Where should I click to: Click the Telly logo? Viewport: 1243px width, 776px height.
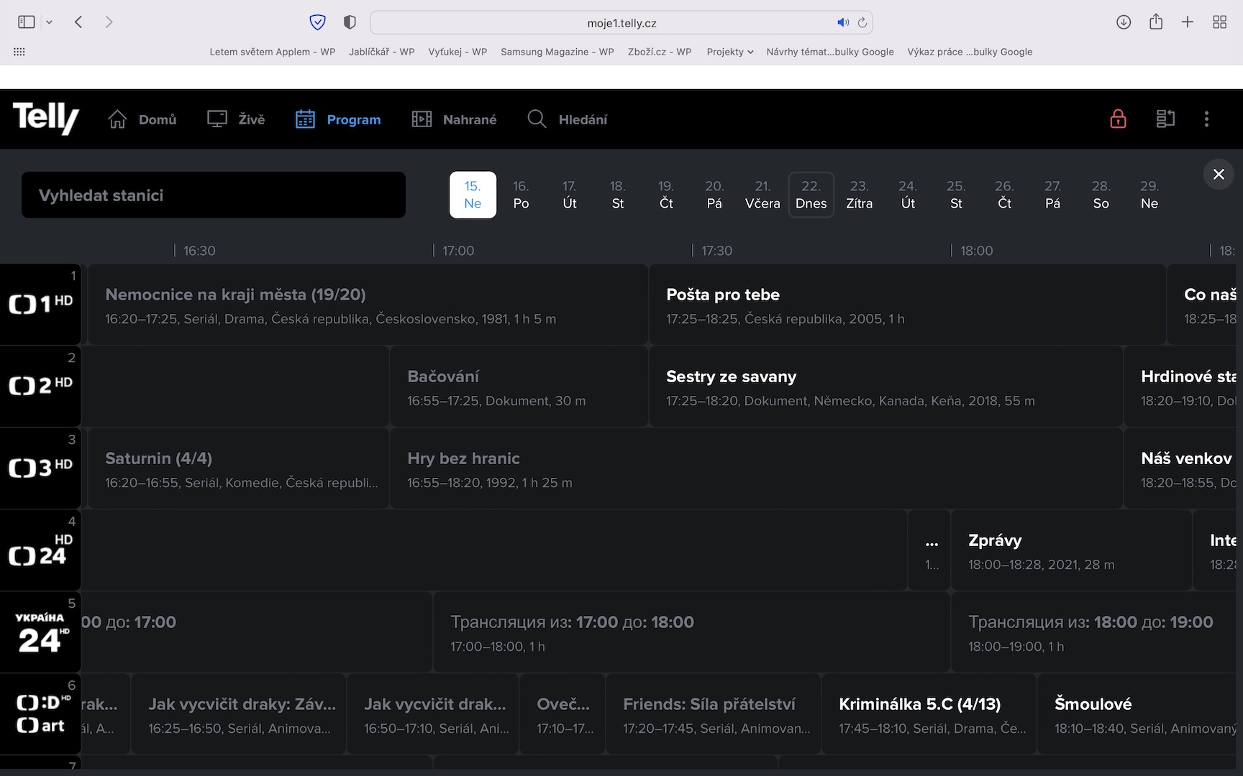point(46,119)
